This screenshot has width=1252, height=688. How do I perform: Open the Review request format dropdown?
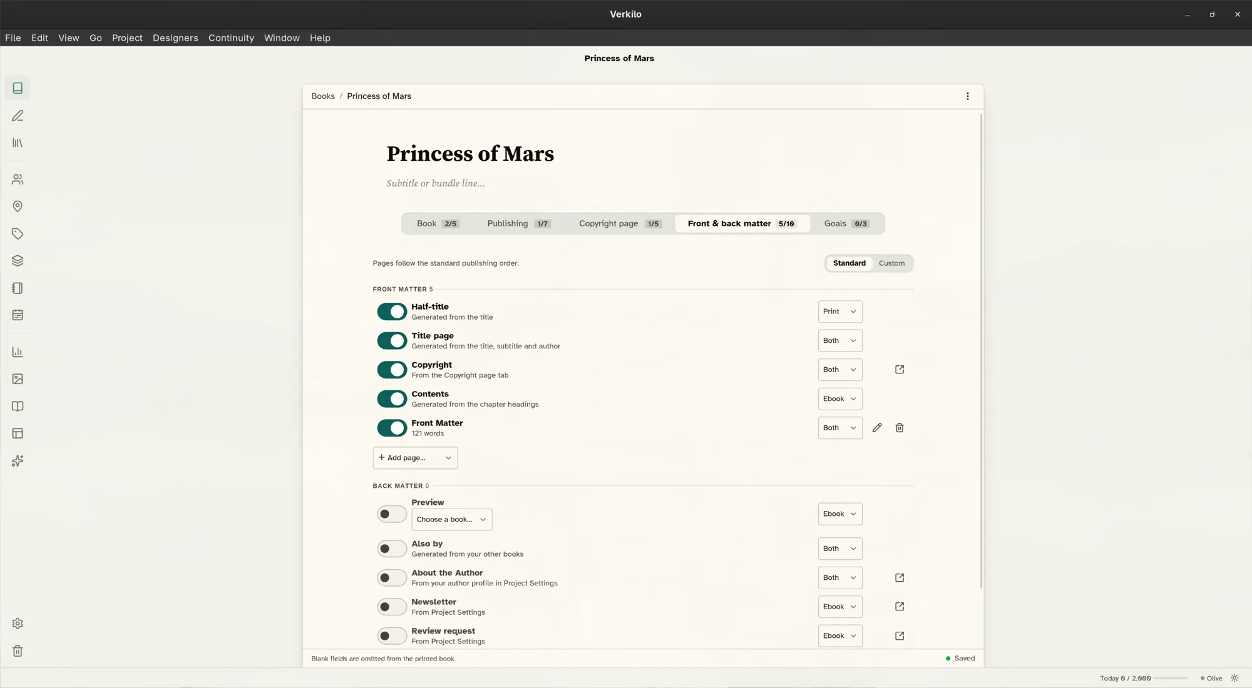coord(840,636)
